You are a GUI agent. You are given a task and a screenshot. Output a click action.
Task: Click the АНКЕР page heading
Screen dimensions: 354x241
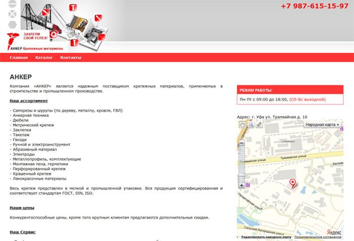(x=21, y=77)
